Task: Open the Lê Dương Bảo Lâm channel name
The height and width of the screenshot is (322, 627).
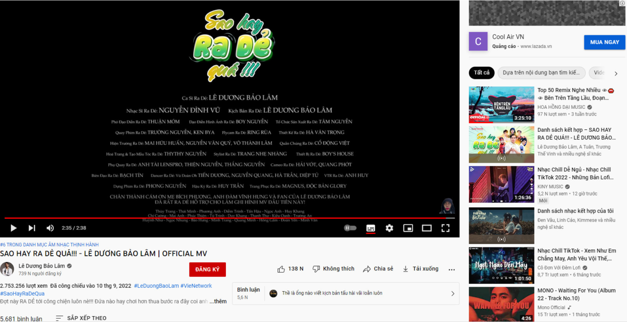Action: [x=42, y=266]
